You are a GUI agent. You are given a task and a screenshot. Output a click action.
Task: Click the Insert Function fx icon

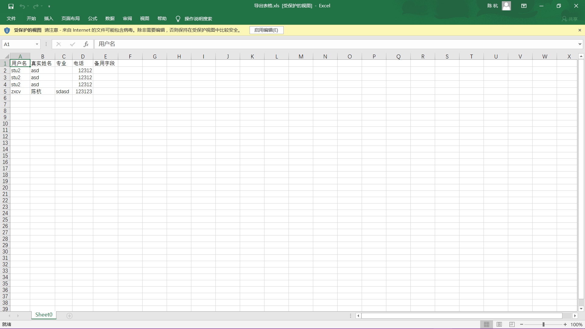[86, 44]
